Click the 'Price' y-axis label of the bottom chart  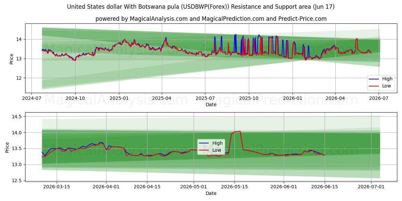pos(7,147)
